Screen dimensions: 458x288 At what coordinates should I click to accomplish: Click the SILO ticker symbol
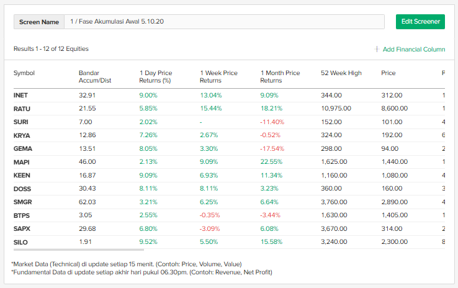click(20, 242)
